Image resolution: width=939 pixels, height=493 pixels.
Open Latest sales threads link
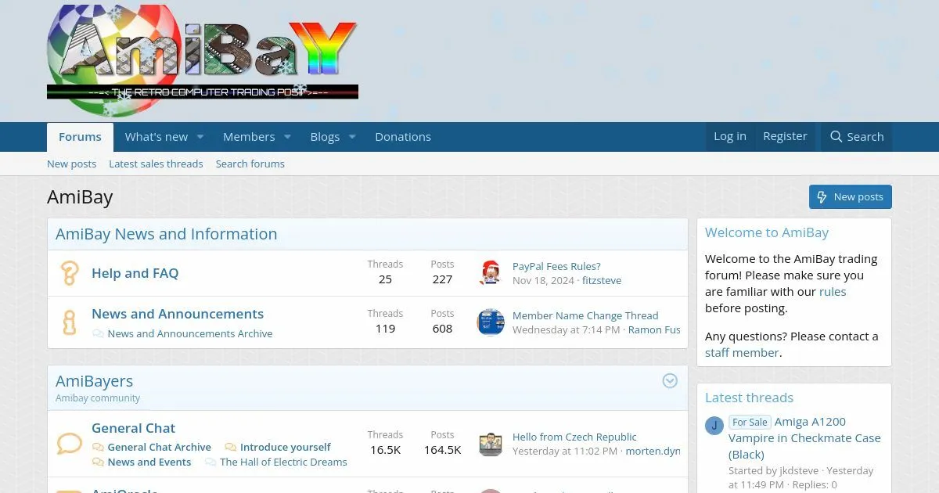click(156, 164)
